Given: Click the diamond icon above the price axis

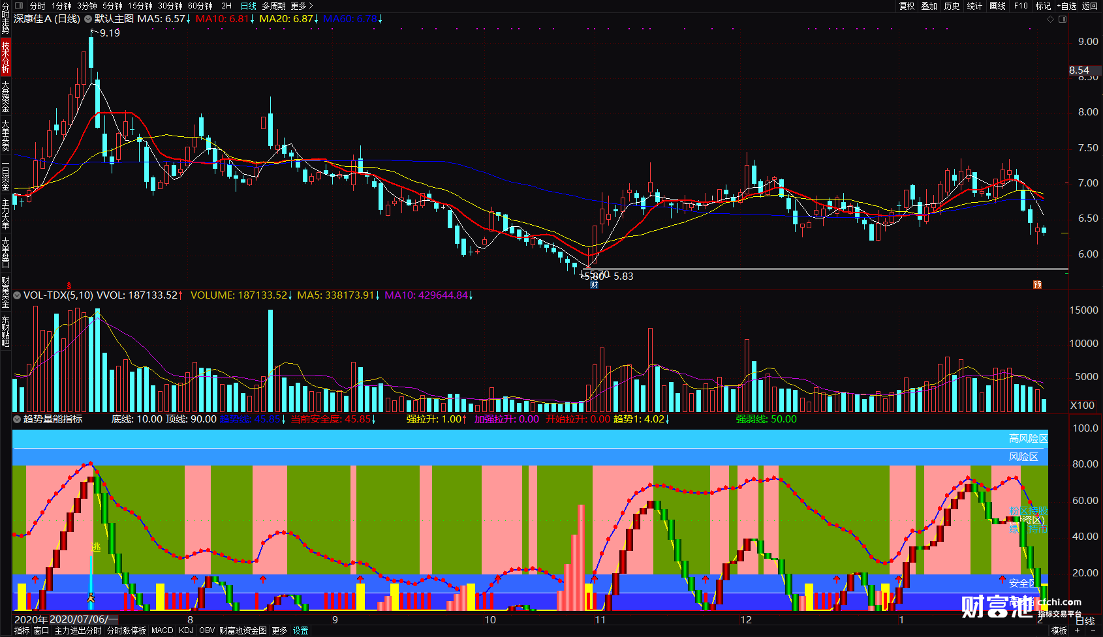Looking at the screenshot, I should 1051,20.
